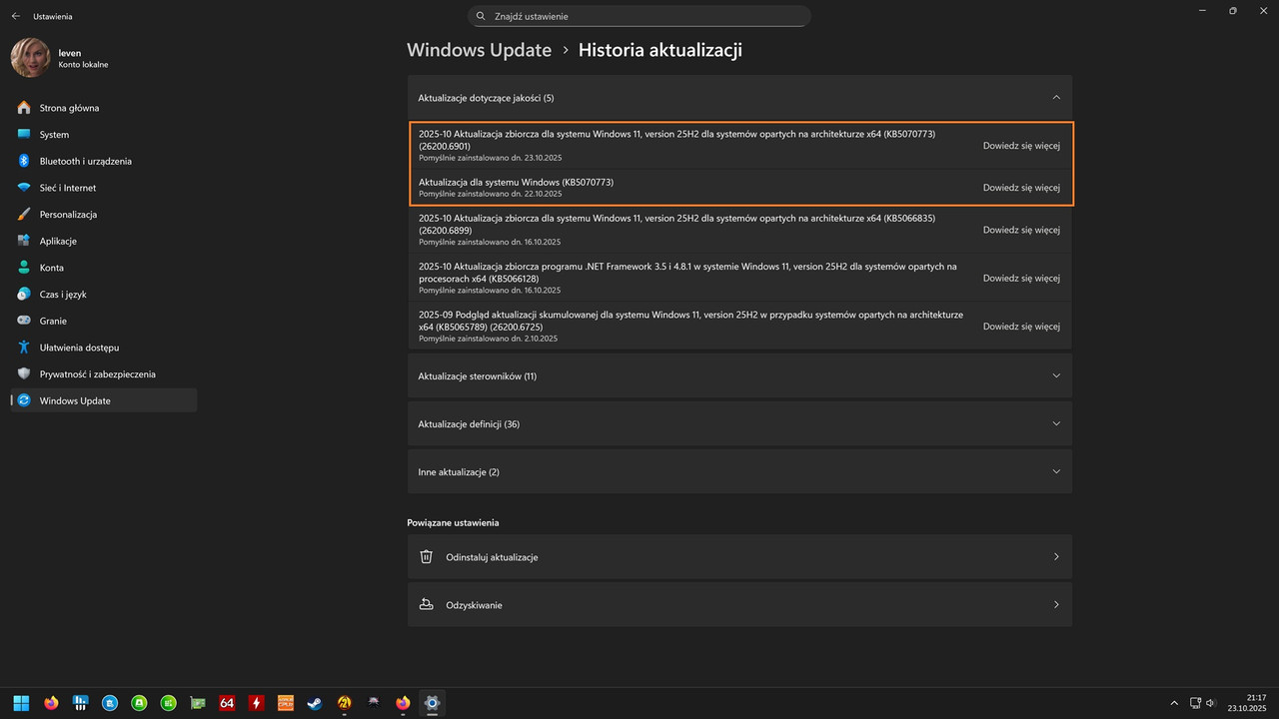This screenshot has height=719, width=1279.
Task: Open the volume icon in system tray
Action: point(1210,703)
